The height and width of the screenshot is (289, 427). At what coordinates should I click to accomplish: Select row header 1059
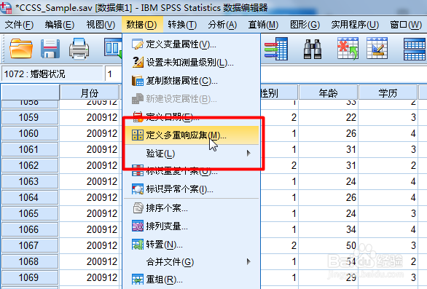click(30, 117)
